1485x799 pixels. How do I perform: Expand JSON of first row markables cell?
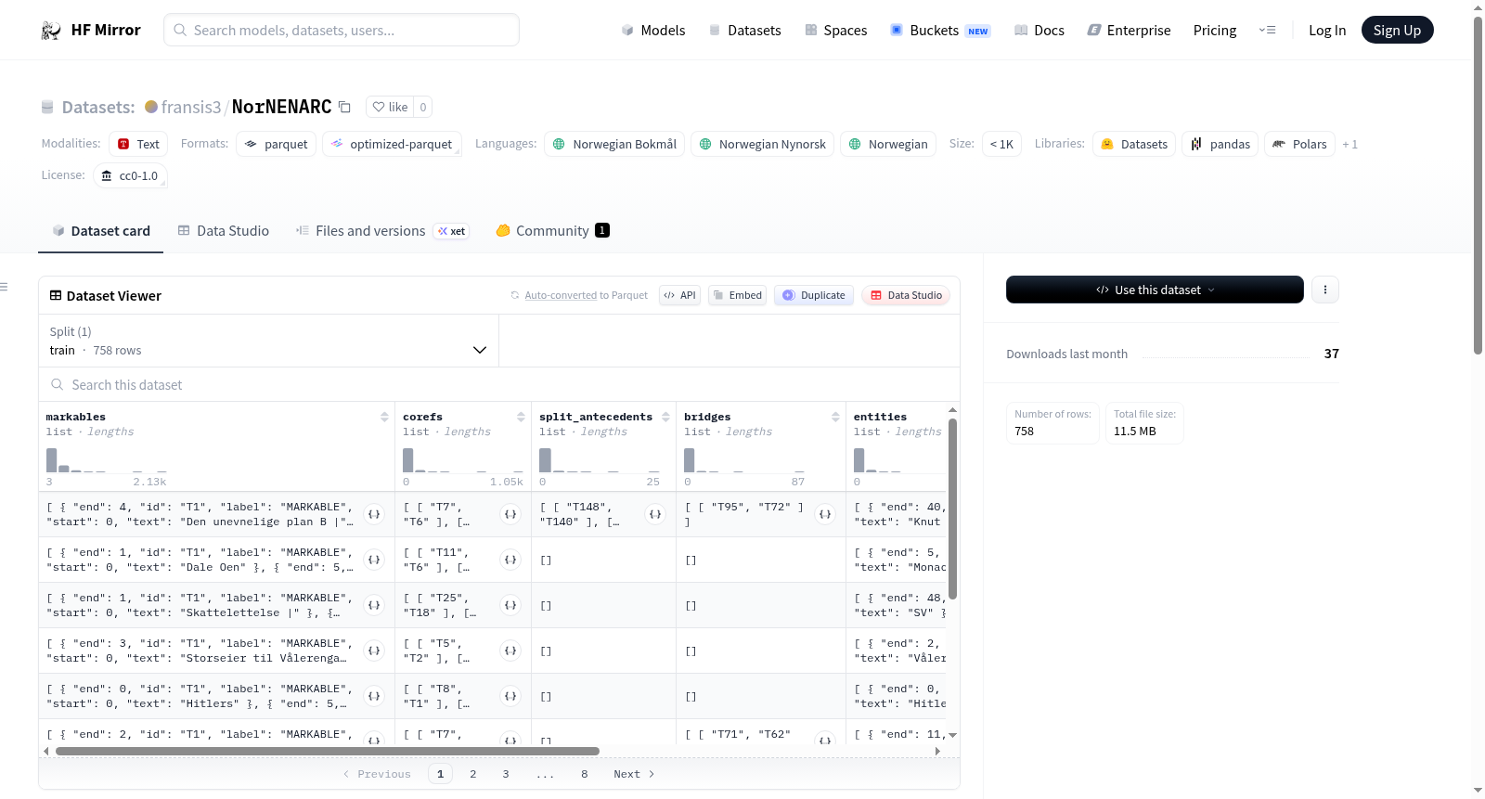coord(374,514)
